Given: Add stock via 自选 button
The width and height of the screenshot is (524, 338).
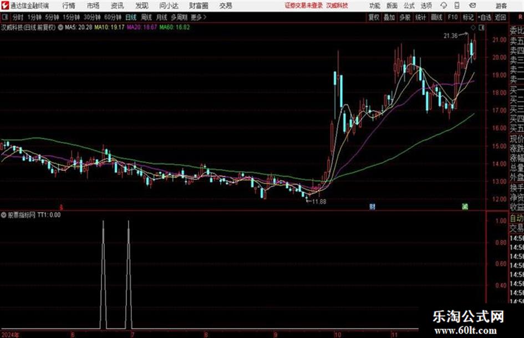Looking at the screenshot, I should tap(485, 17).
